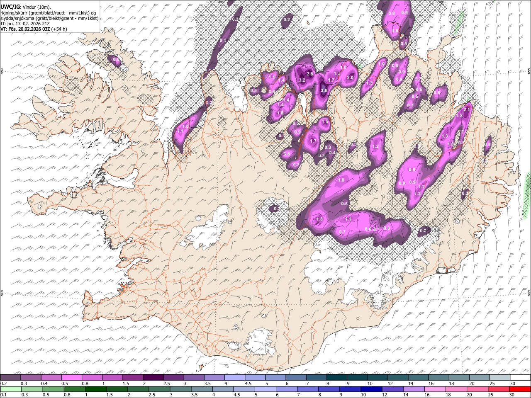Click the dark teal 8 swatch on snow scale

click(x=336, y=378)
